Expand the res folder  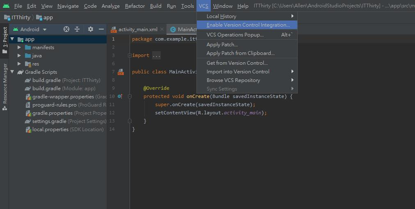click(19, 64)
